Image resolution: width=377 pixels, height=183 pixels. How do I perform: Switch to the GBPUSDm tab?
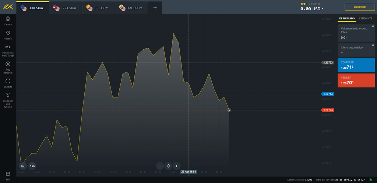pos(66,8)
